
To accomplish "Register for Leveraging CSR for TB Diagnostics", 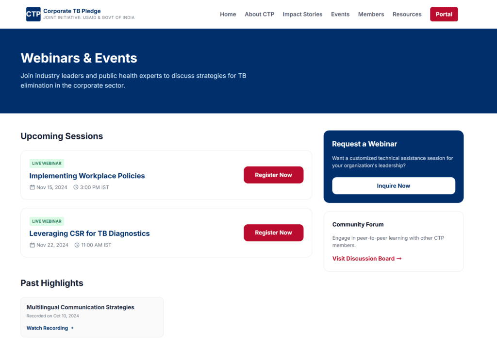I will [273, 233].
